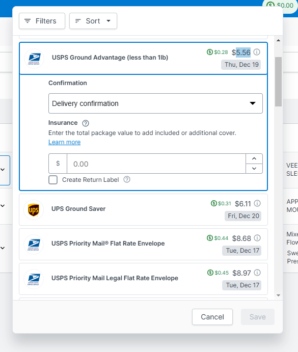Decrease insurance value with down arrow
Image resolution: width=298 pixels, height=352 pixels.
tap(254, 169)
